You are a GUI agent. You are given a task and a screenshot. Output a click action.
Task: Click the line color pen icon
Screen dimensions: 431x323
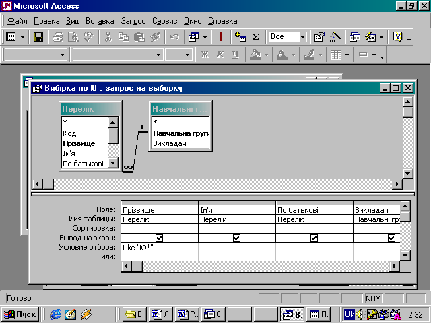pos(309,55)
